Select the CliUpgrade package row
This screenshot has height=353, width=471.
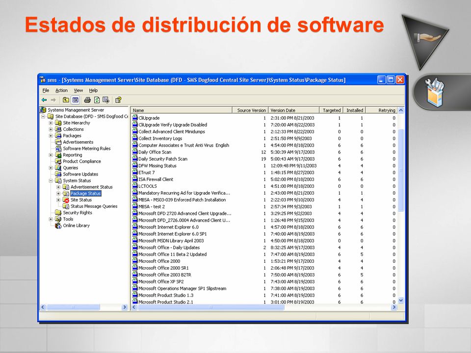click(264, 118)
